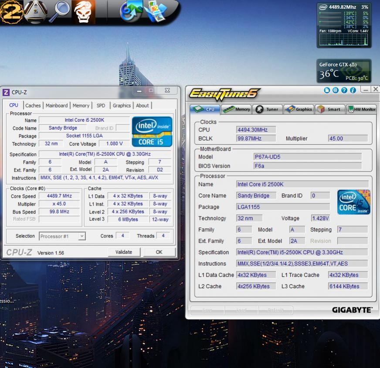This screenshot has height=368, width=380.
Task: Click the Level 3 cache value '6 MBytes'
Action: coord(128,220)
